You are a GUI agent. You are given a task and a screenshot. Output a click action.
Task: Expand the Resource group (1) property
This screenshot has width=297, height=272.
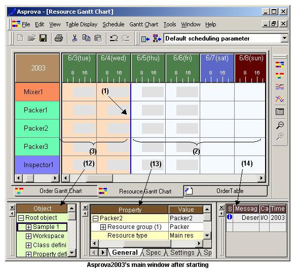tap(103, 227)
